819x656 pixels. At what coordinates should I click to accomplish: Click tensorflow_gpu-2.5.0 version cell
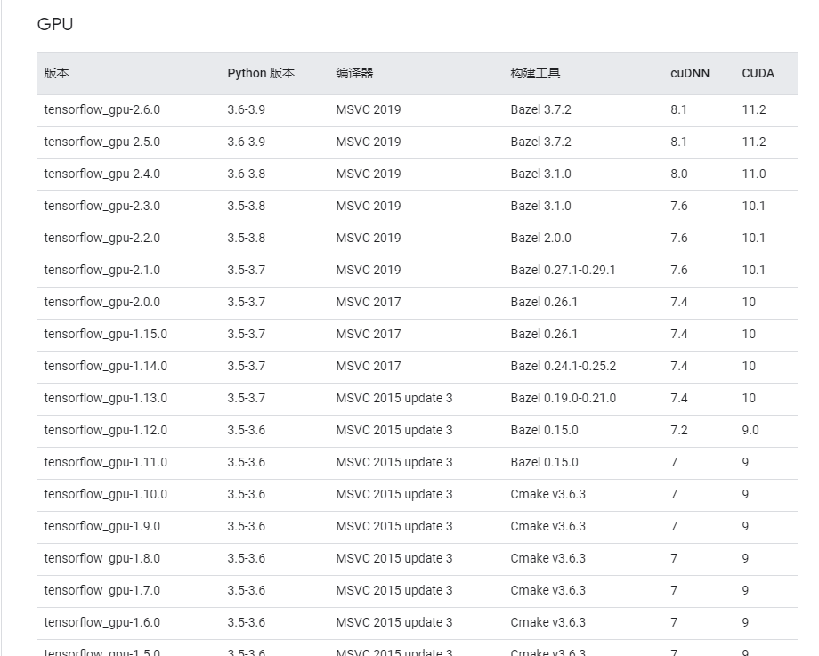click(x=101, y=142)
